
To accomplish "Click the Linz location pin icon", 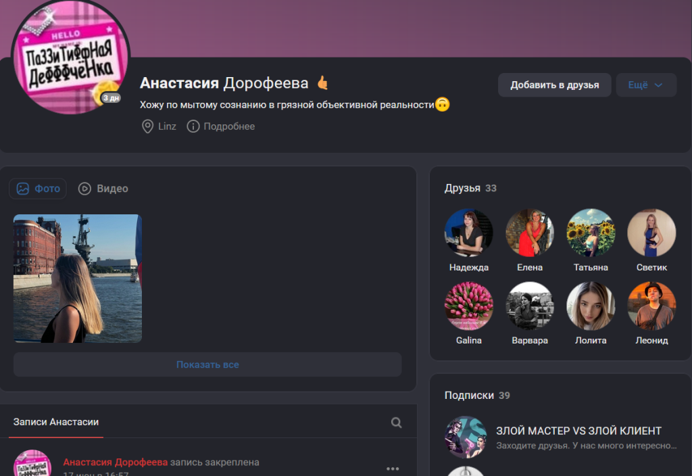I will click(x=147, y=126).
